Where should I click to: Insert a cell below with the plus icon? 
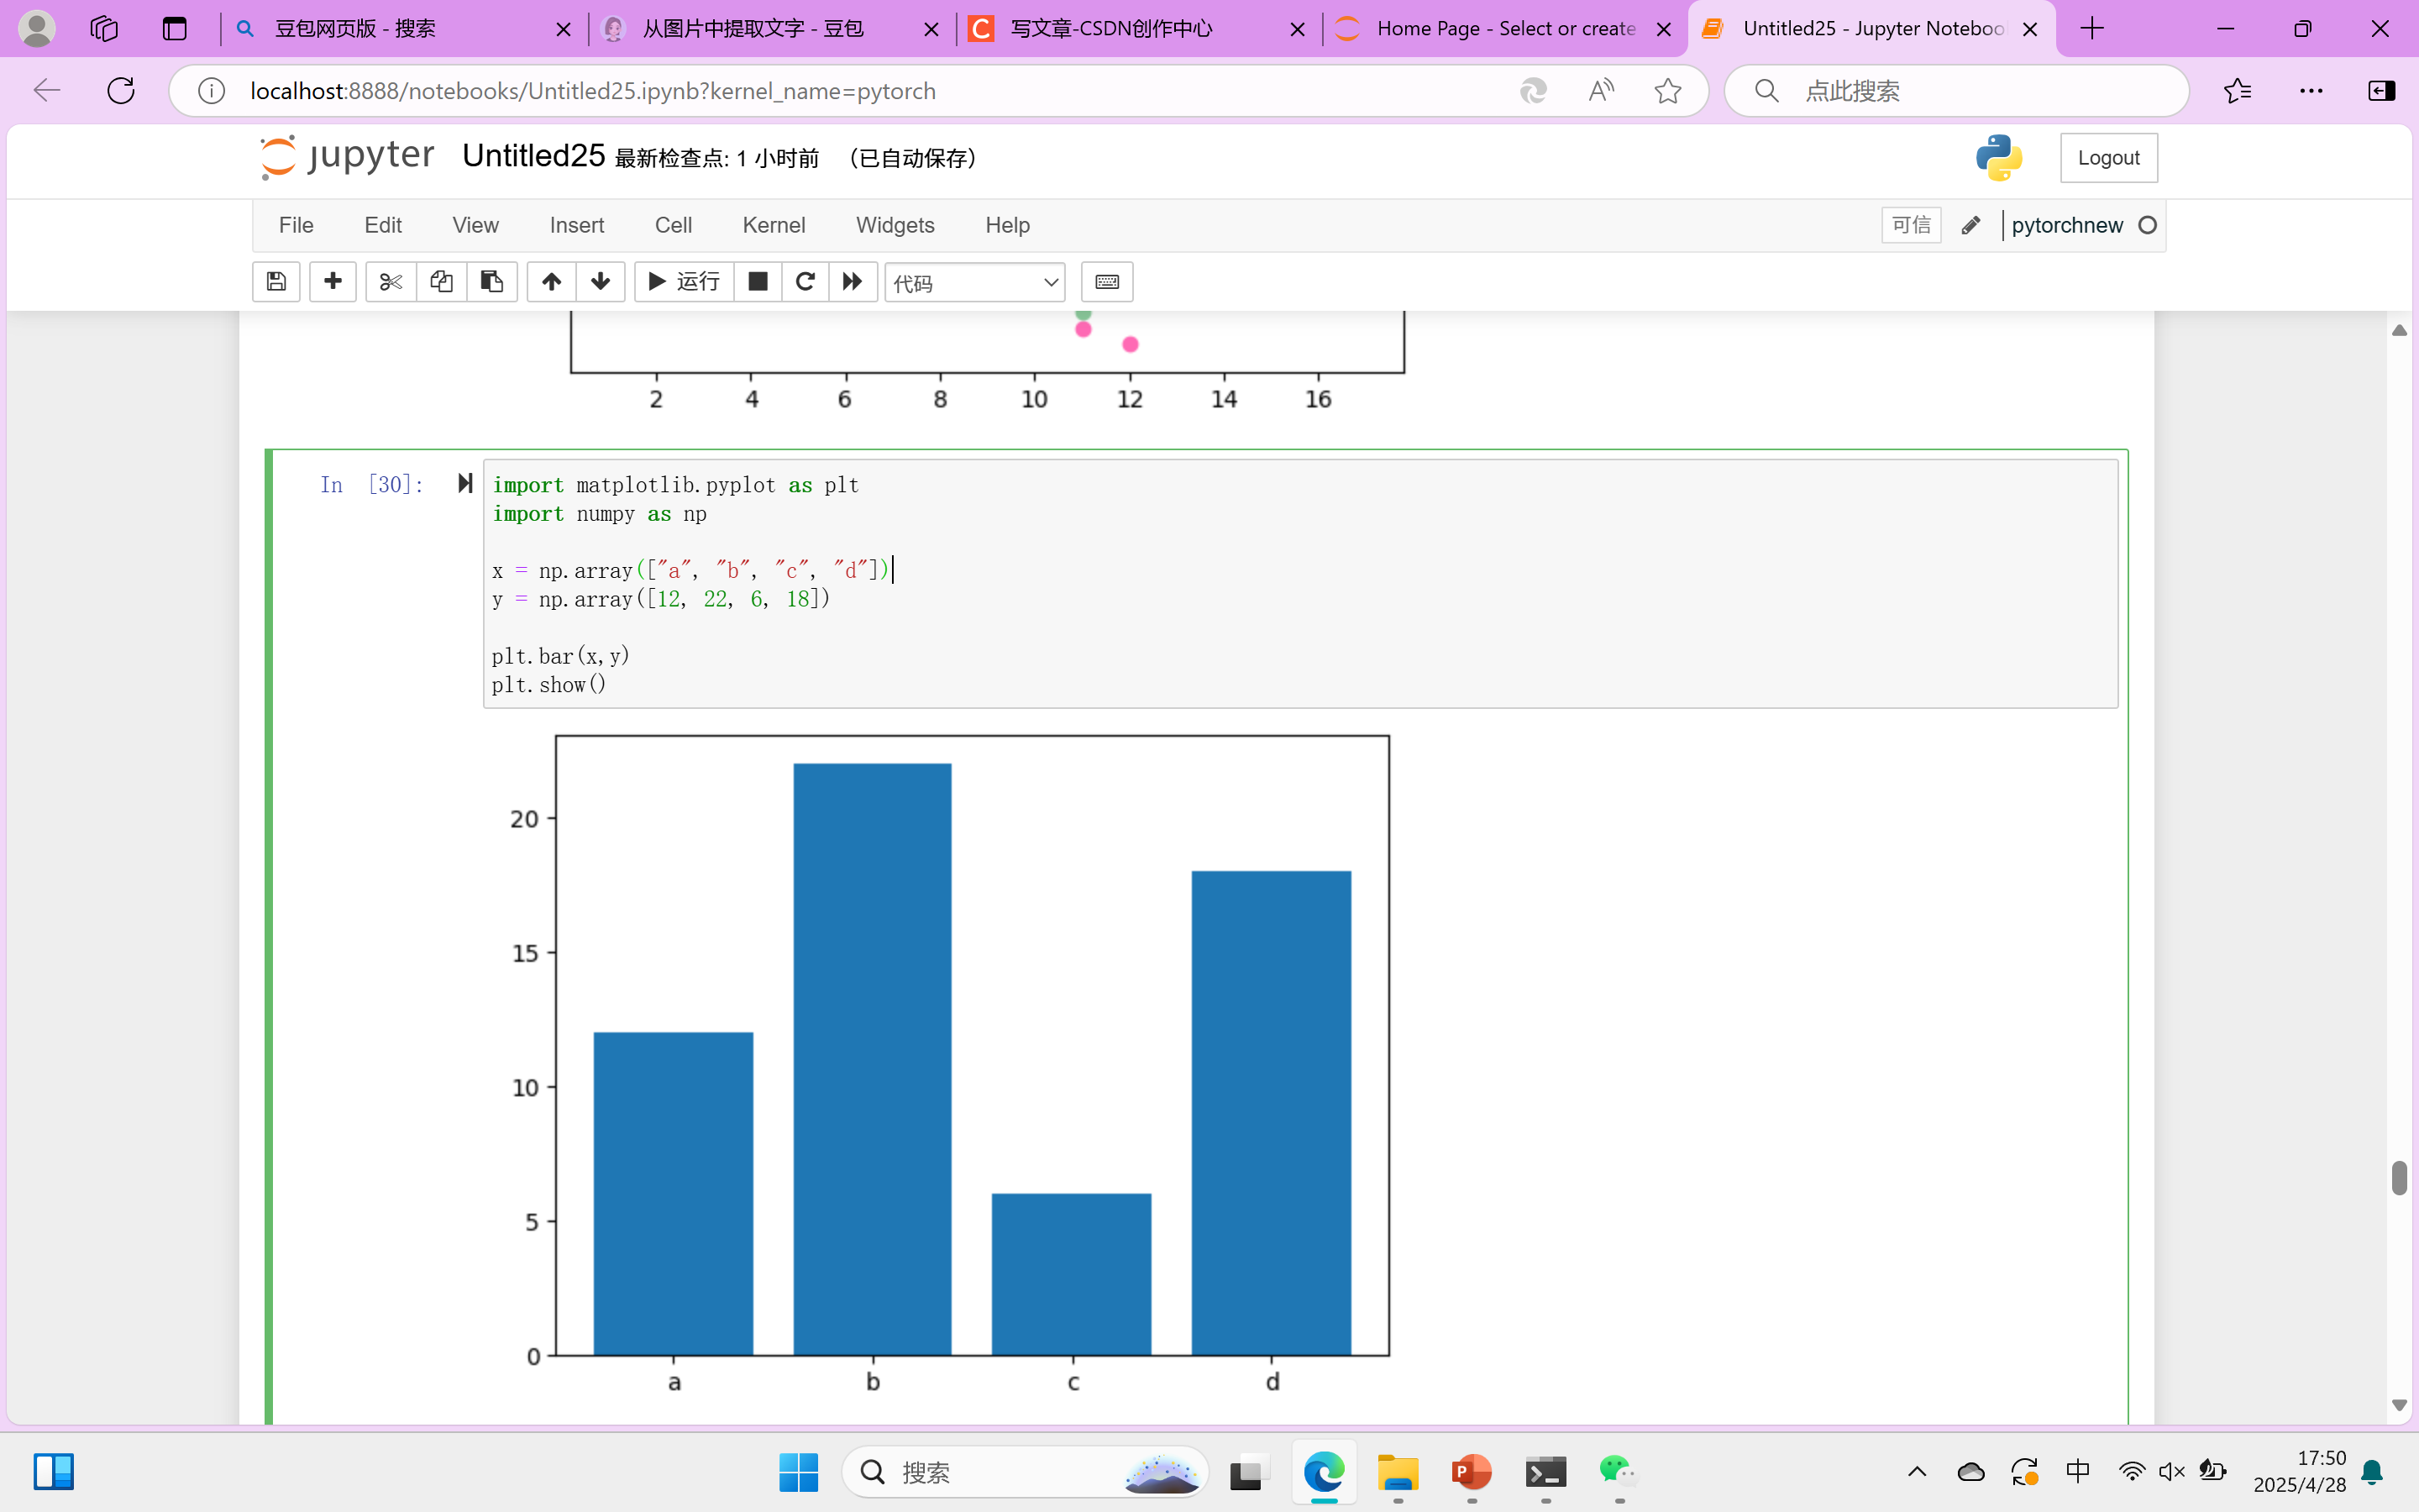[x=333, y=282]
